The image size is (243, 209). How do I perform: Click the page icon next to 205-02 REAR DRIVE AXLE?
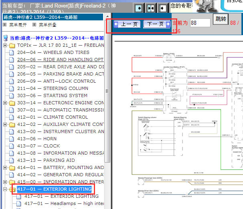(12, 67)
